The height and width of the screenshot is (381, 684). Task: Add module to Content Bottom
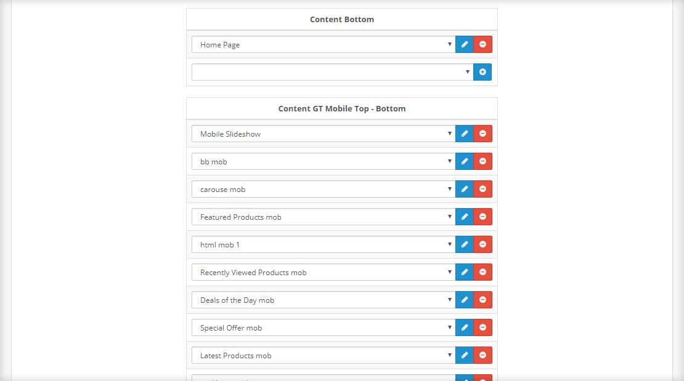tap(482, 72)
